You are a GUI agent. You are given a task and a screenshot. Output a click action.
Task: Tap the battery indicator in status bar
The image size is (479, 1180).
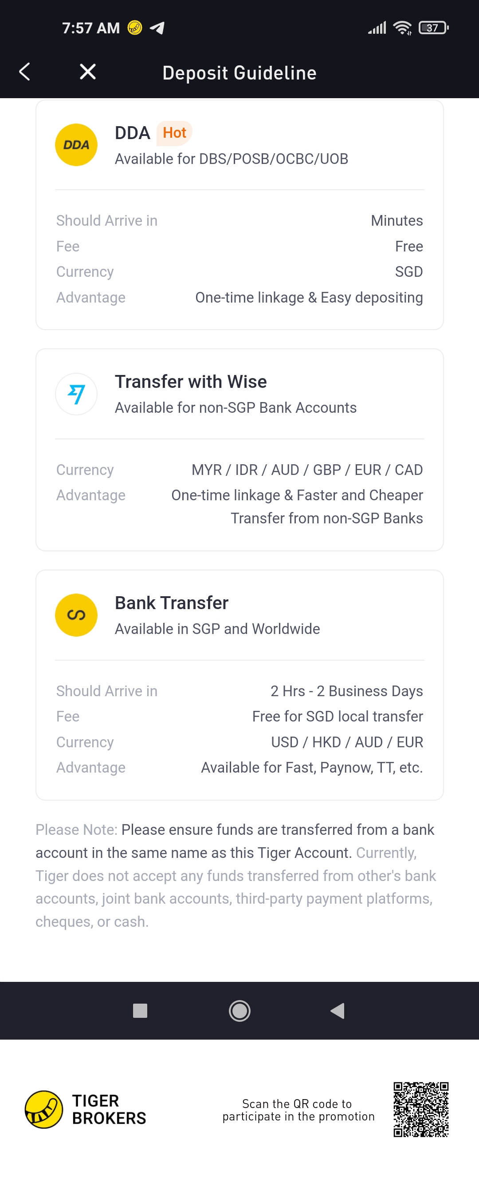pos(433,28)
